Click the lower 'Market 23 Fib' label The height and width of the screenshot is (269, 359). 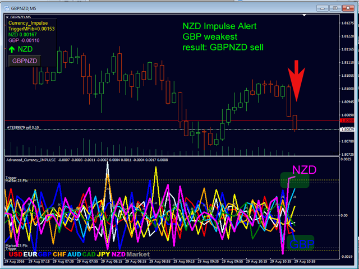(17, 245)
